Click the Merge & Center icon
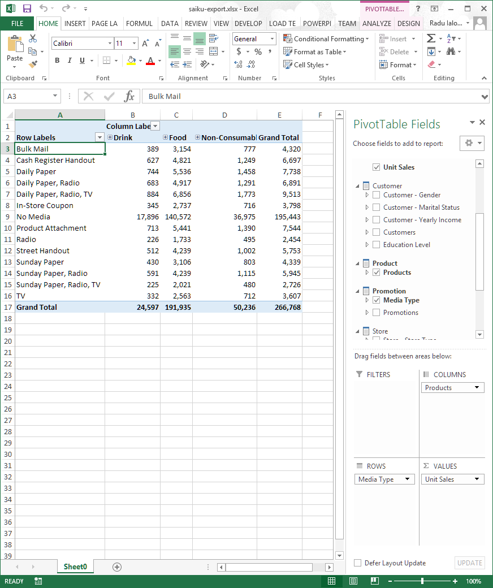Screen dimensions: 493x588 pos(213,51)
